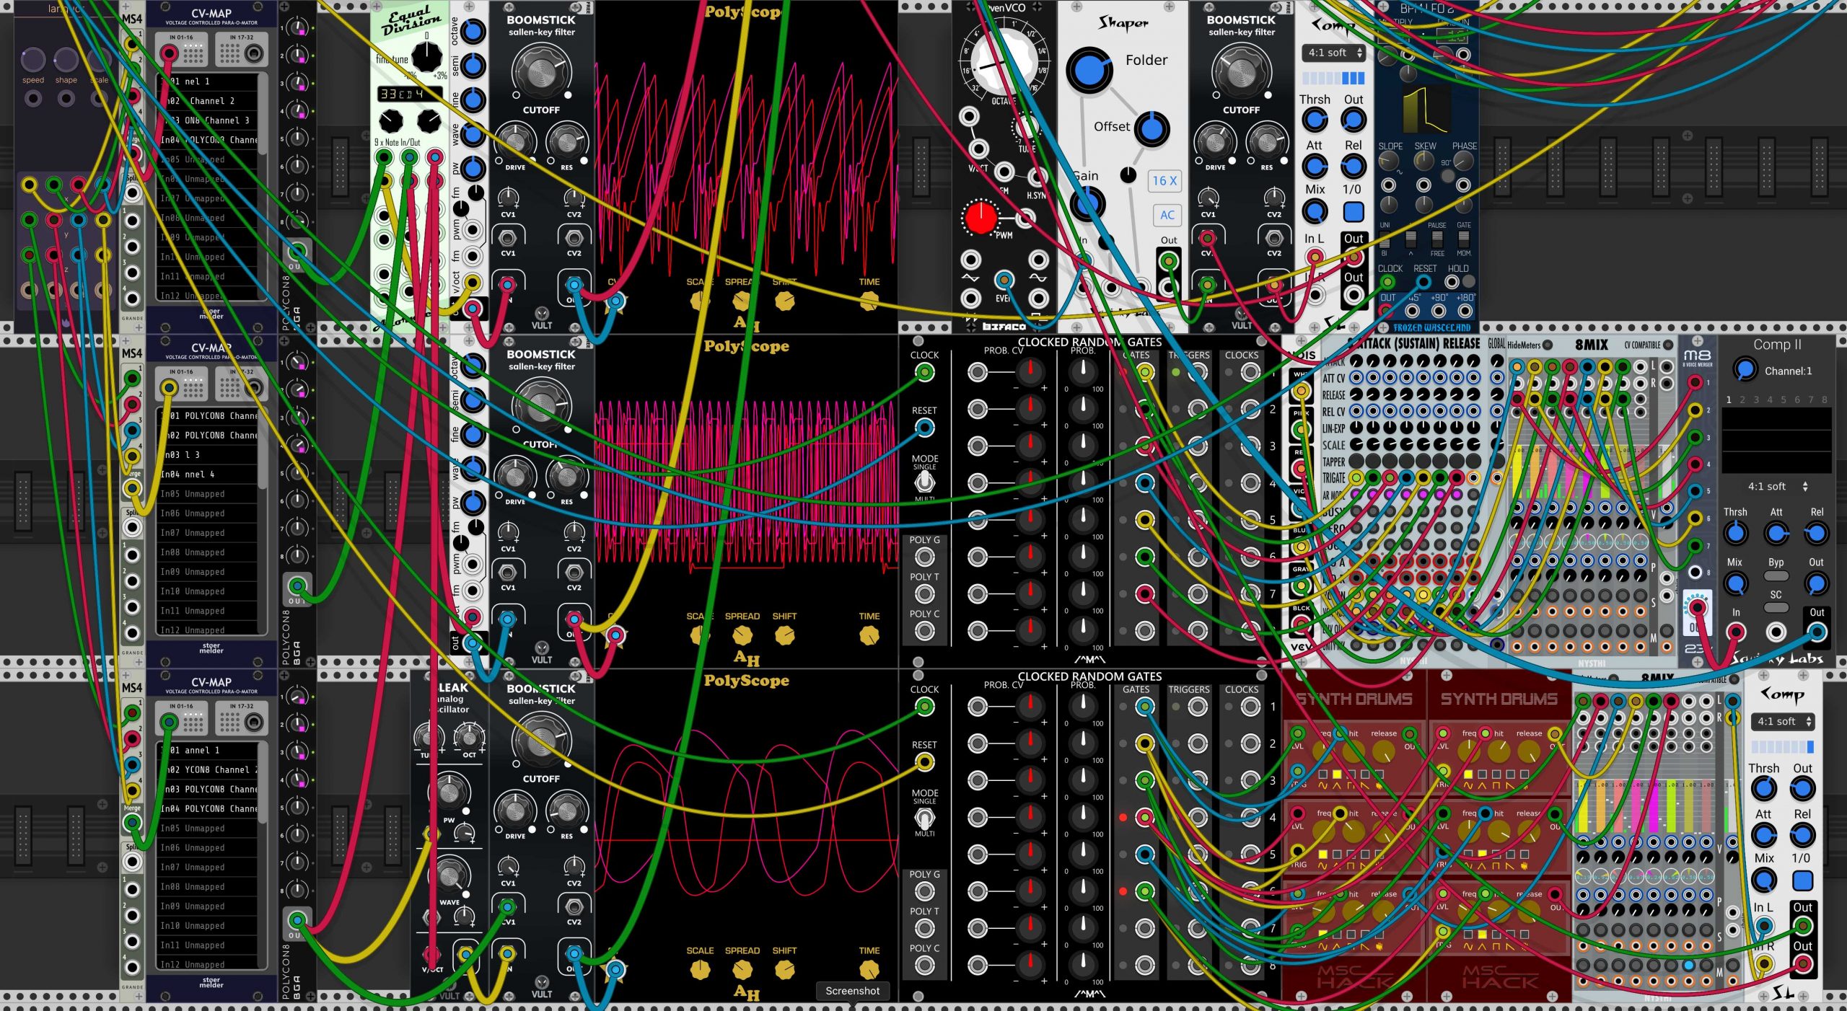Adjust the Offset knob on Shaper
This screenshot has height=1011, width=1847.
(1151, 130)
